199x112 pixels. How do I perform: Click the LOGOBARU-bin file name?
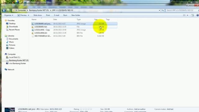coord(41,27)
